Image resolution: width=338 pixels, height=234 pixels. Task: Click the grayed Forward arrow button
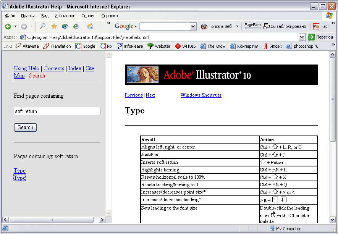(x=24, y=26)
